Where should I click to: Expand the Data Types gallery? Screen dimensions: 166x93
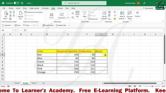[x=68, y=18]
